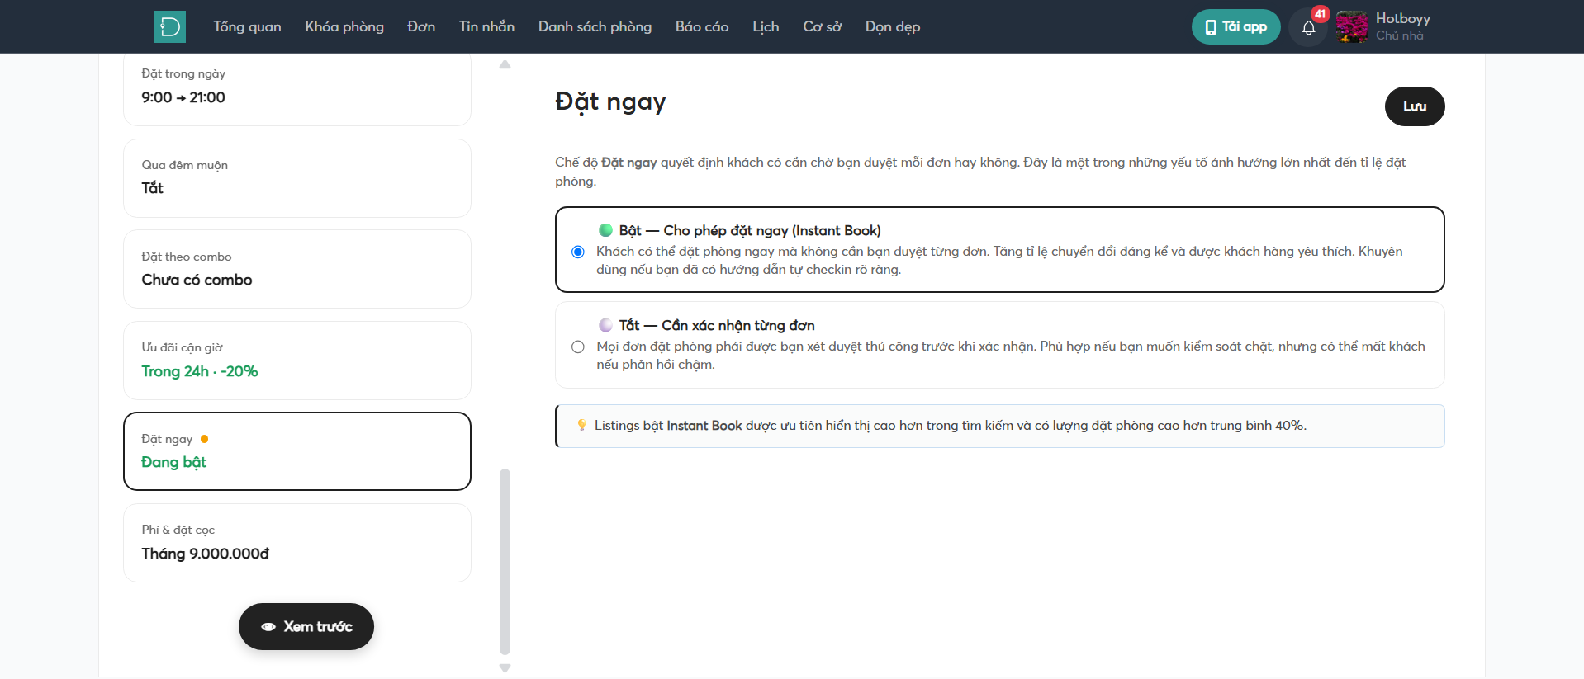The height and width of the screenshot is (679, 1584).
Task: Click the sidebar scroll down arrow
Action: (x=505, y=668)
